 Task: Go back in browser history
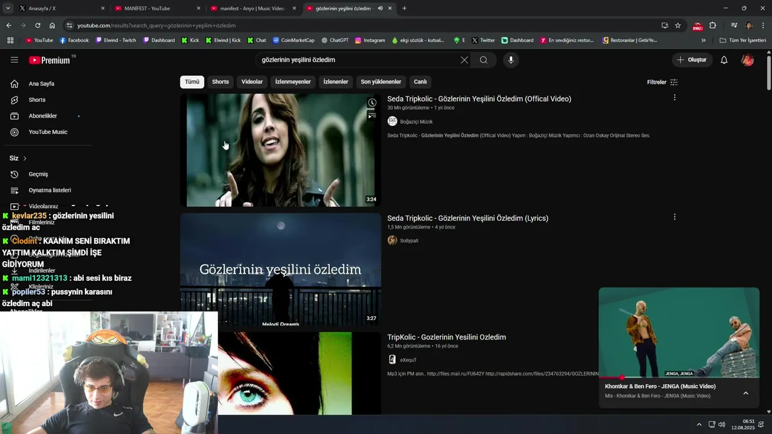[x=8, y=25]
